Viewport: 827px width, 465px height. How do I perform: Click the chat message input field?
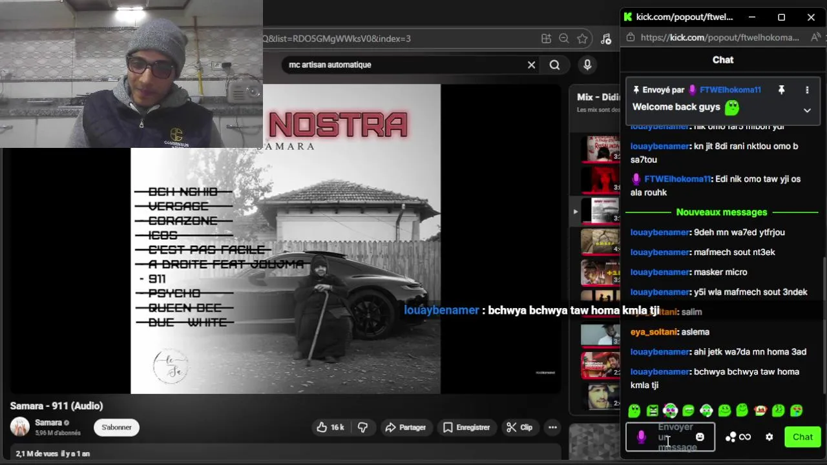click(670, 437)
